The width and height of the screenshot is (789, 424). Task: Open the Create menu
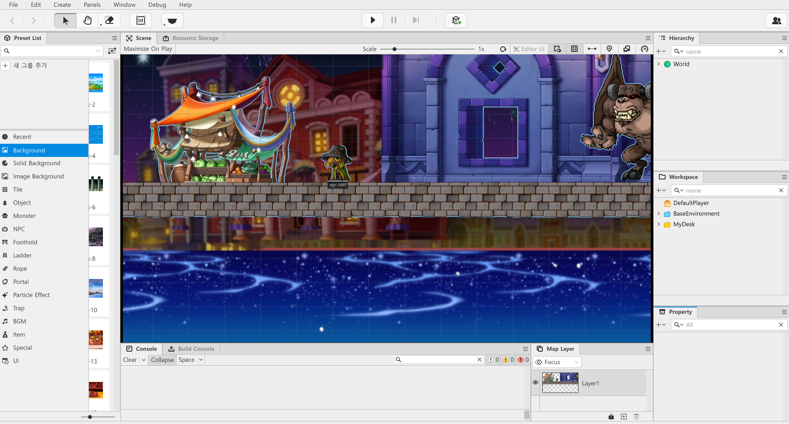[62, 5]
